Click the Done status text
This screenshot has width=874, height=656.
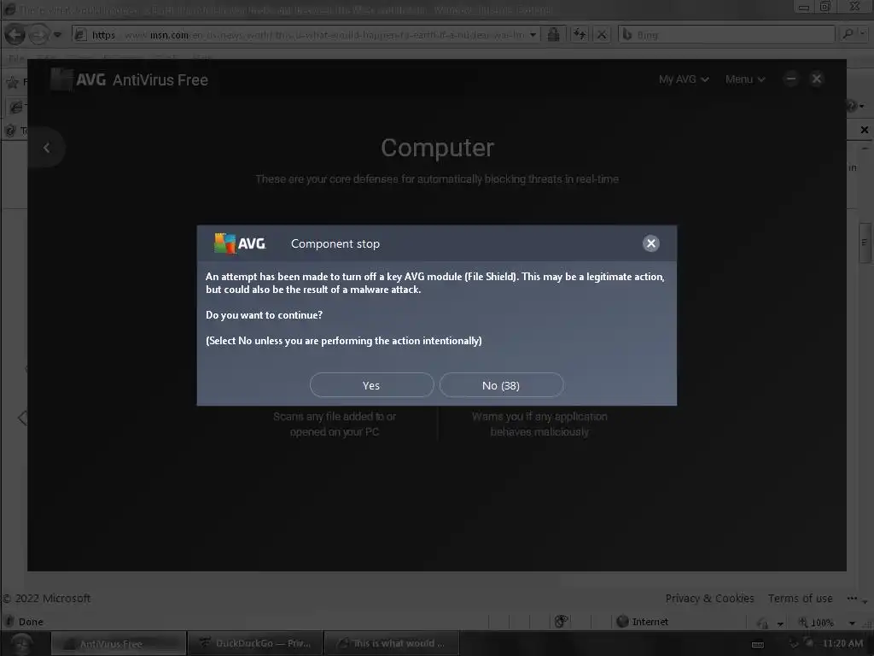pos(31,622)
